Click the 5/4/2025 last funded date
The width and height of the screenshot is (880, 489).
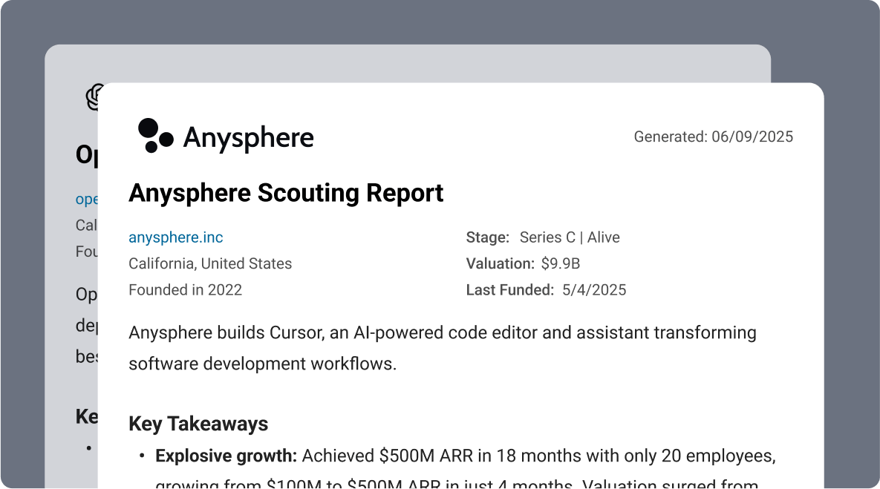593,290
